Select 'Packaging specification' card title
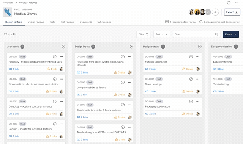 coord(157,107)
